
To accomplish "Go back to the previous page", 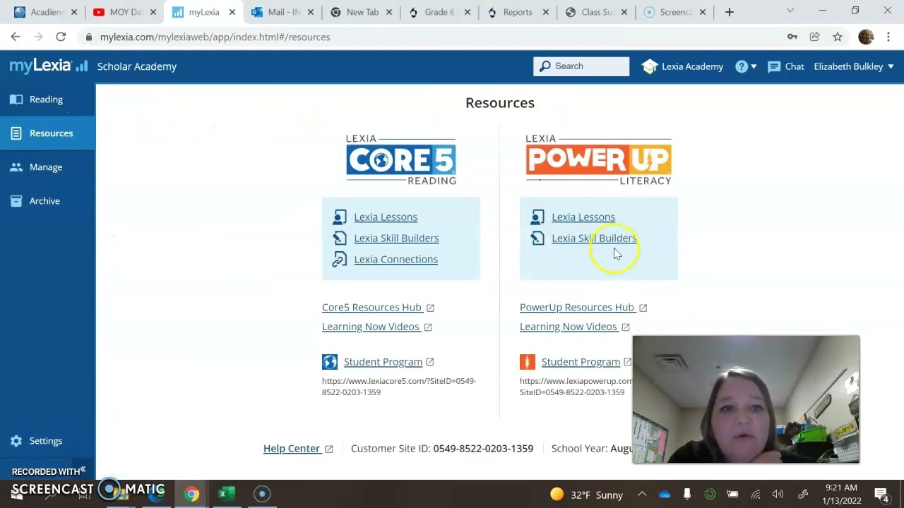I will [16, 37].
